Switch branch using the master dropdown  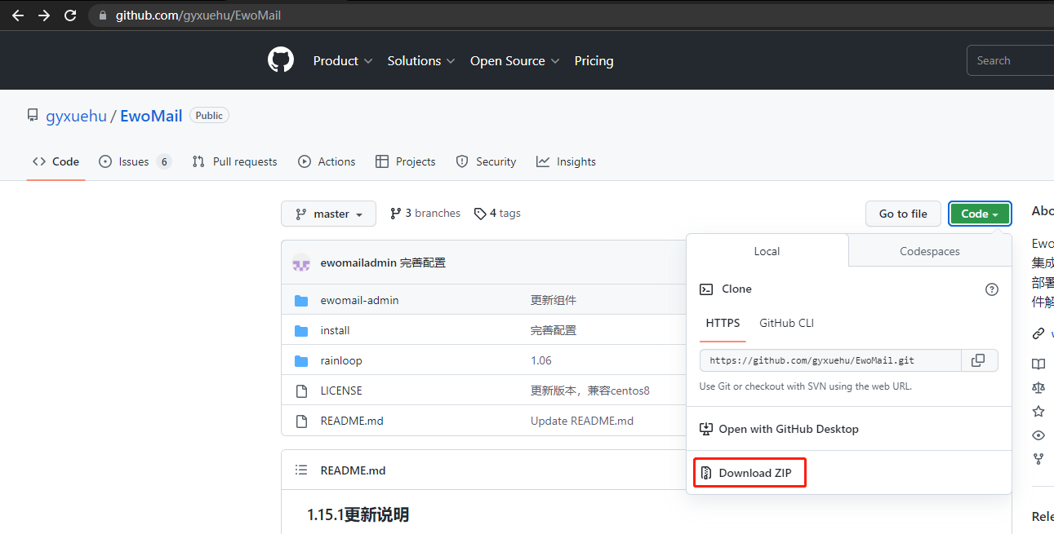[329, 214]
